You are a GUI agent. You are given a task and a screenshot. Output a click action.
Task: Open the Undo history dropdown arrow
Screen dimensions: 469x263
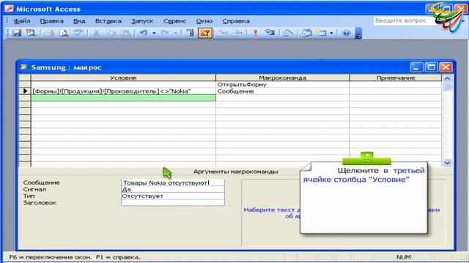coord(154,33)
